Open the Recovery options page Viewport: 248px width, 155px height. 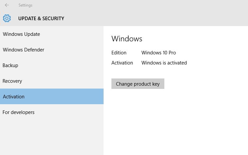(x=12, y=81)
